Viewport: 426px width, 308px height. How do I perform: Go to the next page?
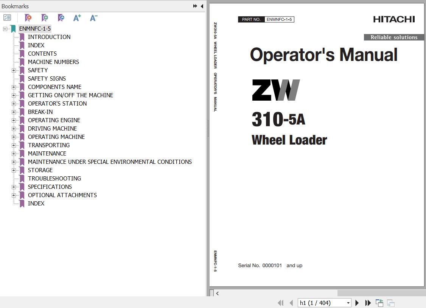357,303
